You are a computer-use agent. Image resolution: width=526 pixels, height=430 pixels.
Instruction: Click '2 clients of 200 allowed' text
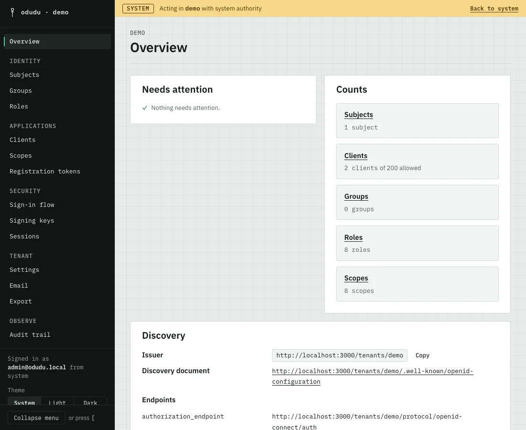tap(383, 168)
